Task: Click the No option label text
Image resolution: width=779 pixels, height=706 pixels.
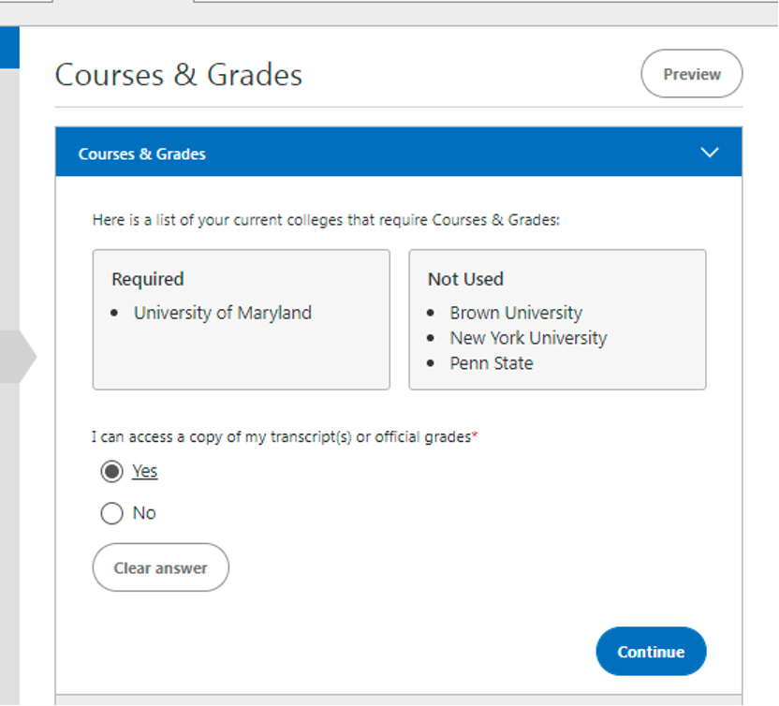Action: pos(144,513)
